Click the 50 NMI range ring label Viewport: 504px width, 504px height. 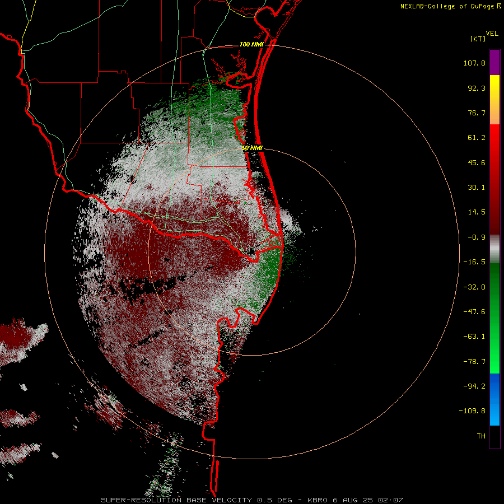click(x=252, y=148)
